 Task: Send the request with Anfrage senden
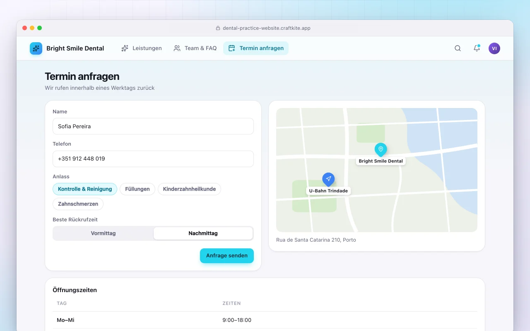227,256
